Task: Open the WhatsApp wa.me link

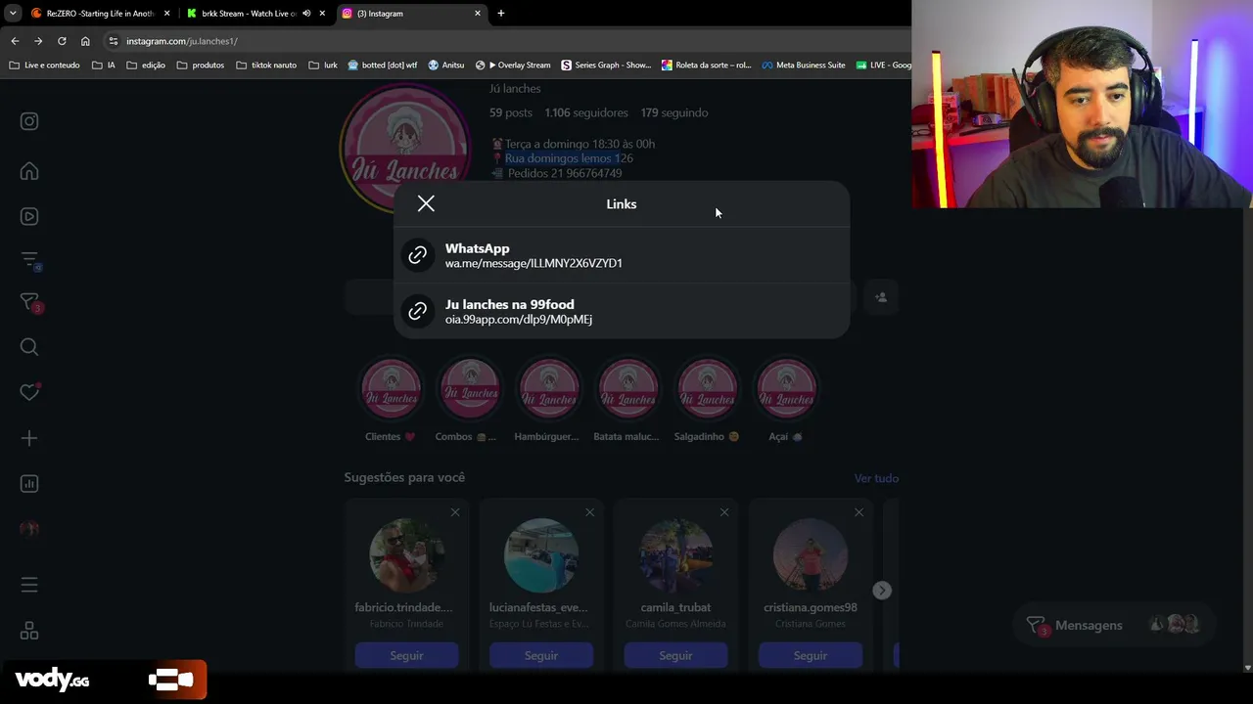Action: pos(622,255)
